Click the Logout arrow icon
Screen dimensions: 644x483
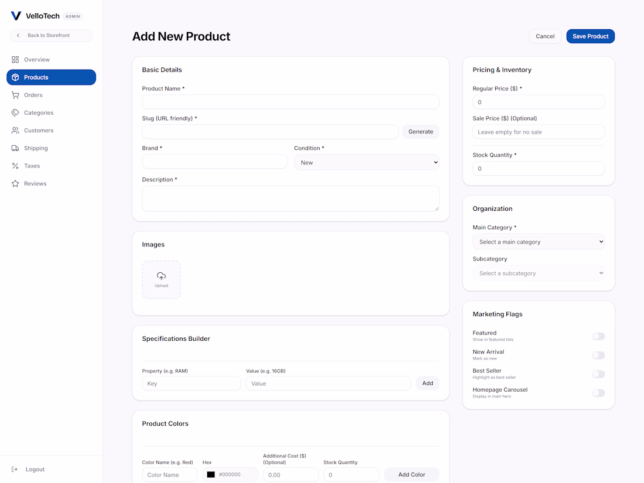[15, 470]
